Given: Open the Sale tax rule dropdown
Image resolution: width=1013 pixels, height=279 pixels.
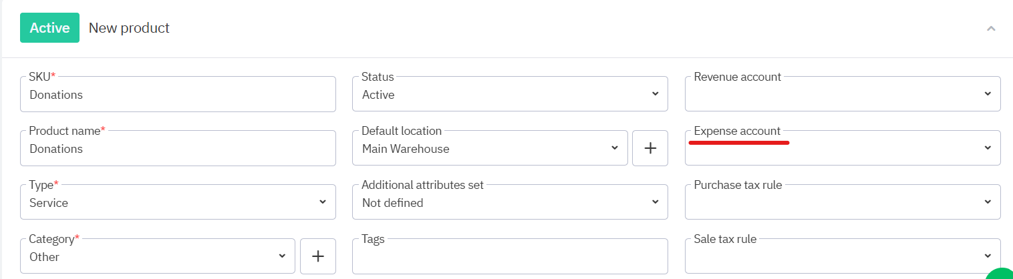Looking at the screenshot, I should tap(842, 257).
